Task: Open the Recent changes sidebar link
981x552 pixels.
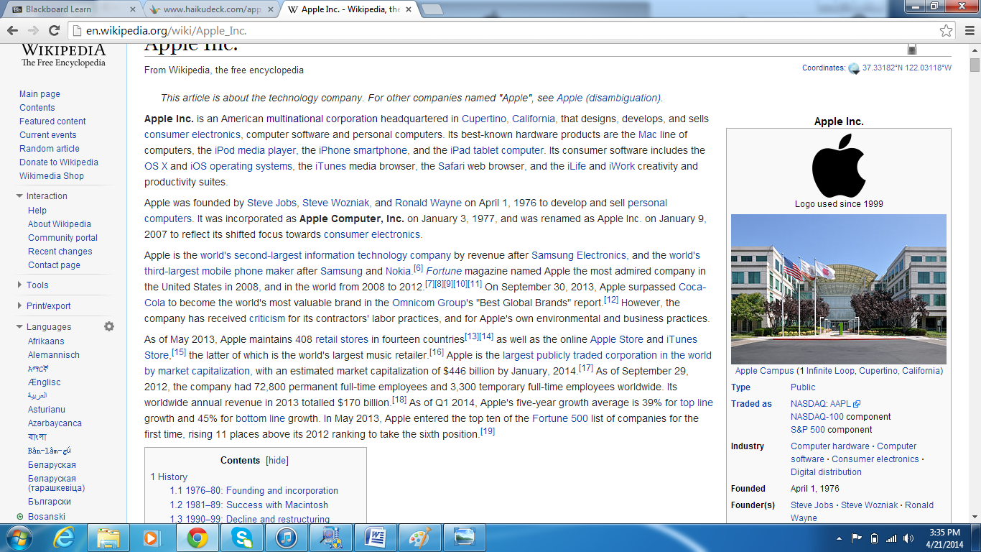Action: coord(60,252)
